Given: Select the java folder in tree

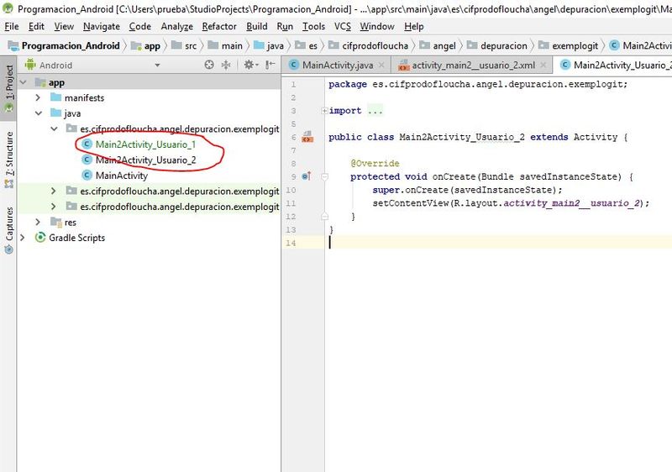Looking at the screenshot, I should point(72,113).
